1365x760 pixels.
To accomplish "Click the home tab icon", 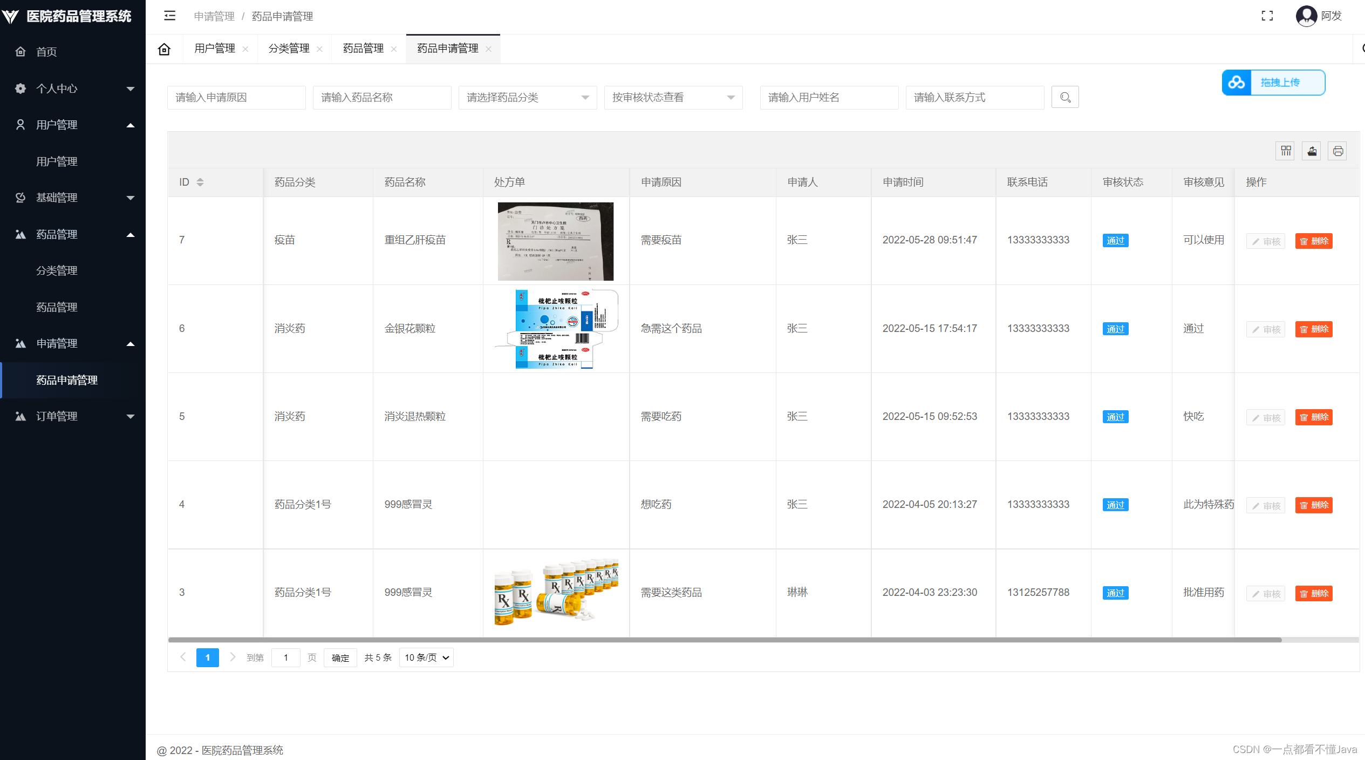I will [x=164, y=49].
